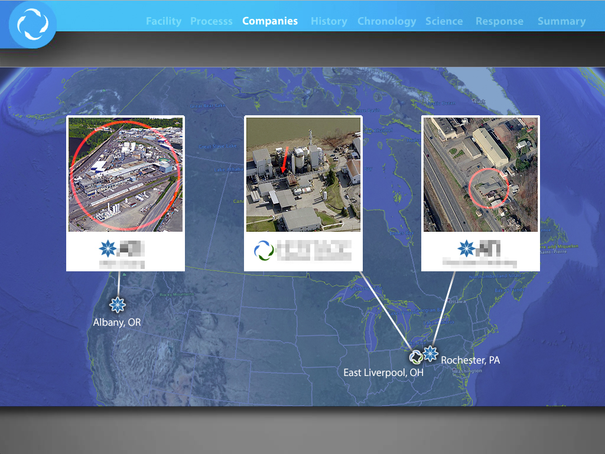Click the swirl map marker at East Liverpool
This screenshot has height=454, width=605.
pos(416,356)
